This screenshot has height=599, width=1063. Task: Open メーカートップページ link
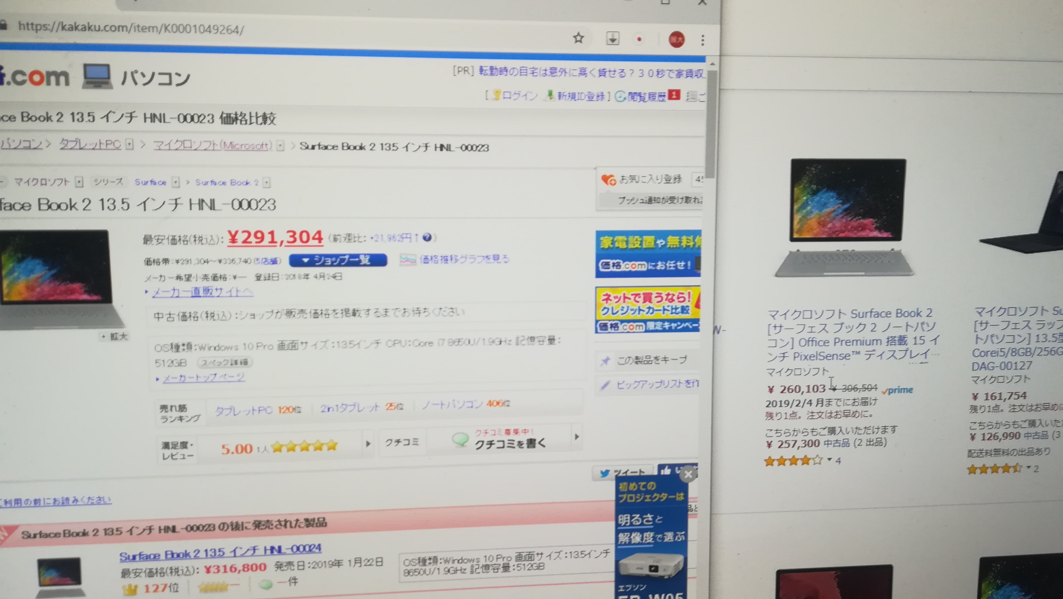tap(204, 378)
